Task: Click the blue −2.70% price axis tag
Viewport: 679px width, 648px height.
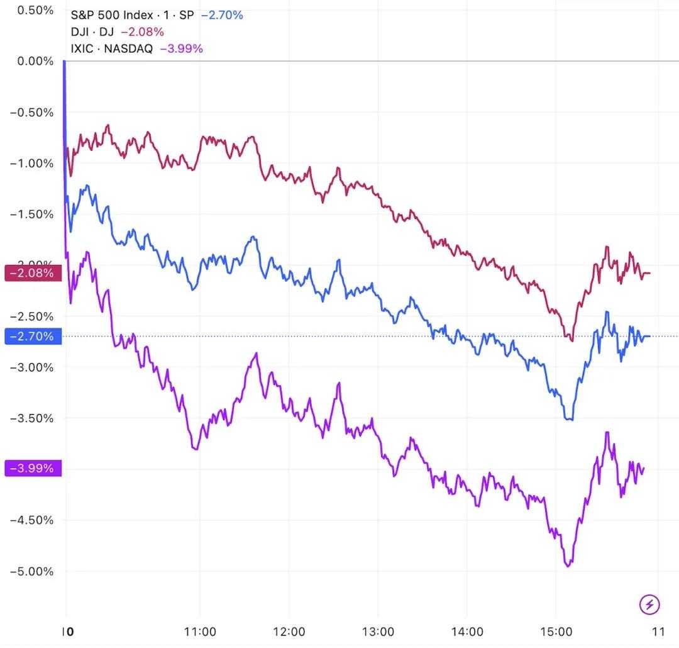Action: click(33, 336)
